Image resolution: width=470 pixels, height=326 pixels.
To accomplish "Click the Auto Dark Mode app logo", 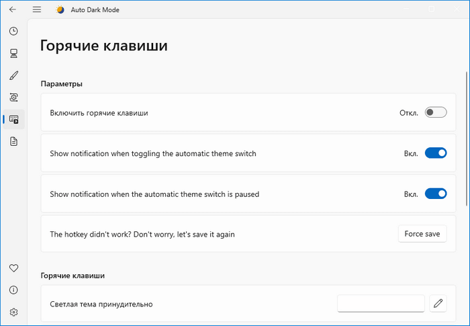I will 60,9.
